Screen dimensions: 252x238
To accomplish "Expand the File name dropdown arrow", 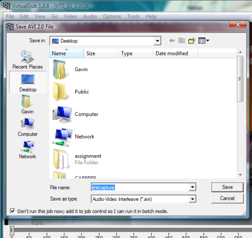I will point(192,187).
